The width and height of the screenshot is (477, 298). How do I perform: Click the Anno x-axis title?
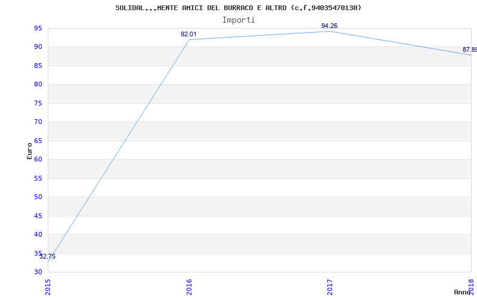[x=462, y=292]
